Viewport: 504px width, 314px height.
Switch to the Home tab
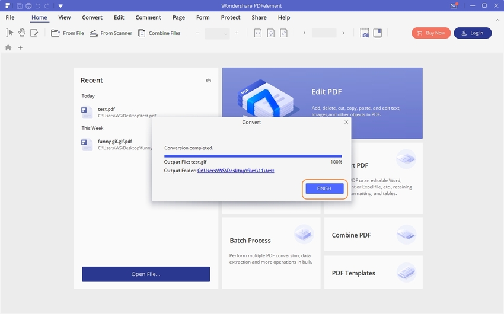pos(39,17)
